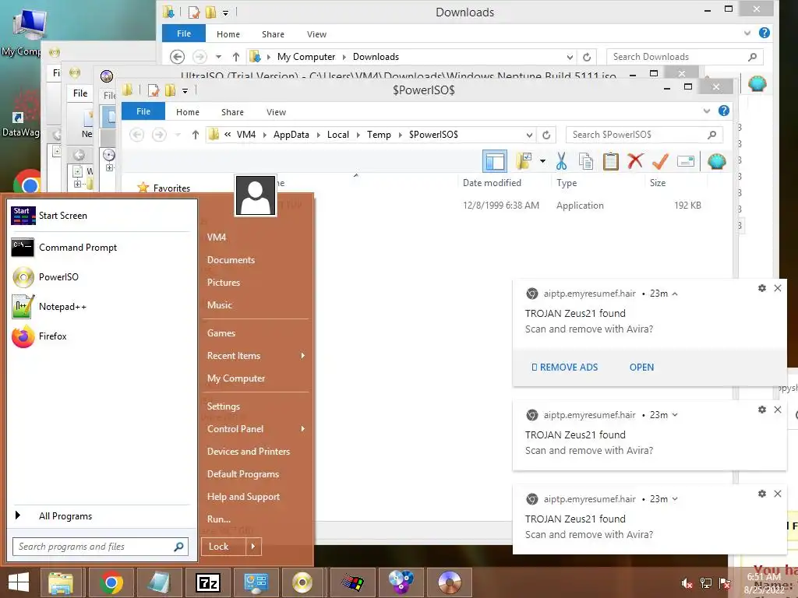Open settings gear on the top notification
The width and height of the screenshot is (798, 598).
click(762, 288)
